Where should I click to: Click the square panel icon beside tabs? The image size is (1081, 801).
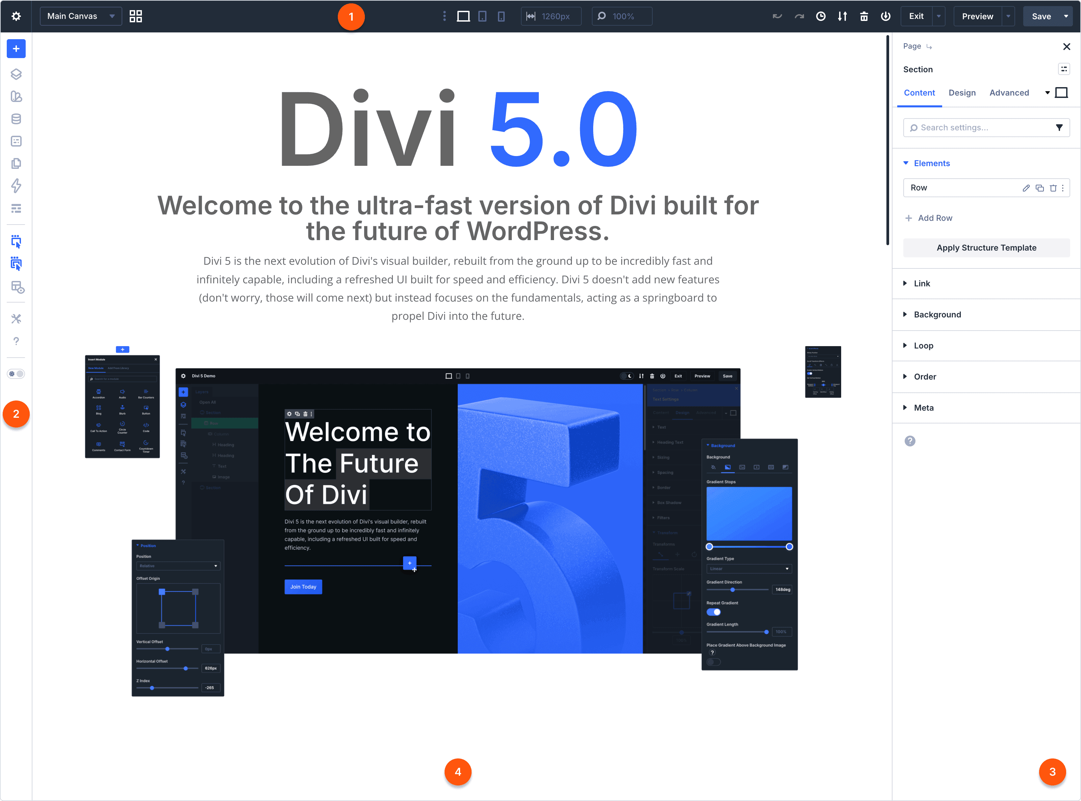[x=1061, y=93]
